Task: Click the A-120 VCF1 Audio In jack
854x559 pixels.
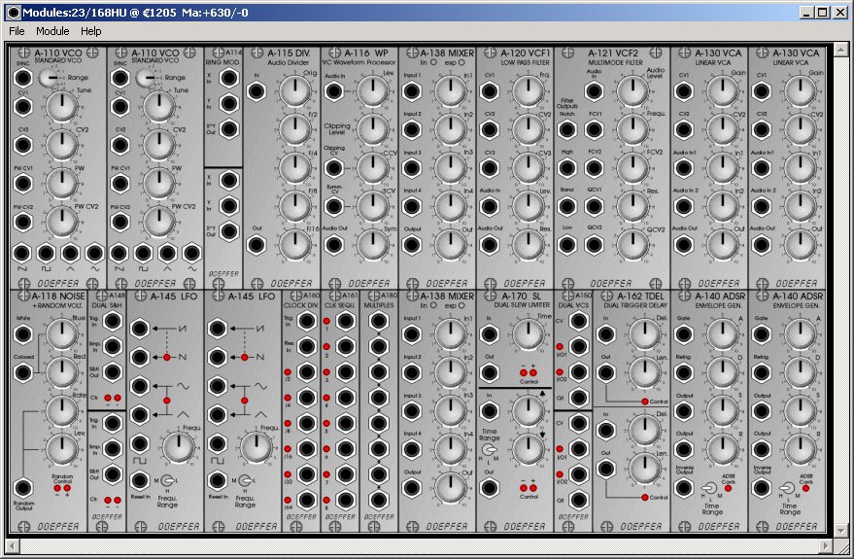Action: 490,206
